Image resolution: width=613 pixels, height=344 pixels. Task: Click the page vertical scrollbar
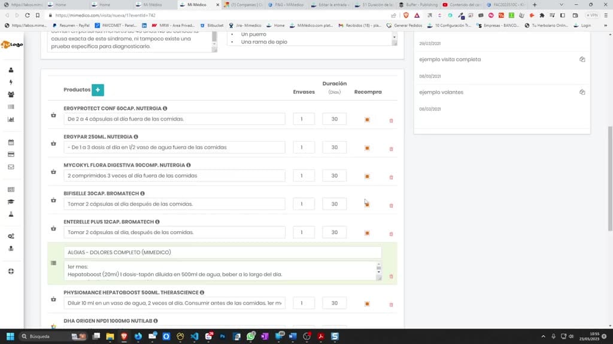point(610,179)
